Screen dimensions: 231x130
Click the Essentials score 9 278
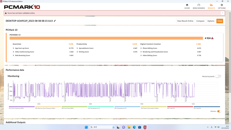coord(71,44)
